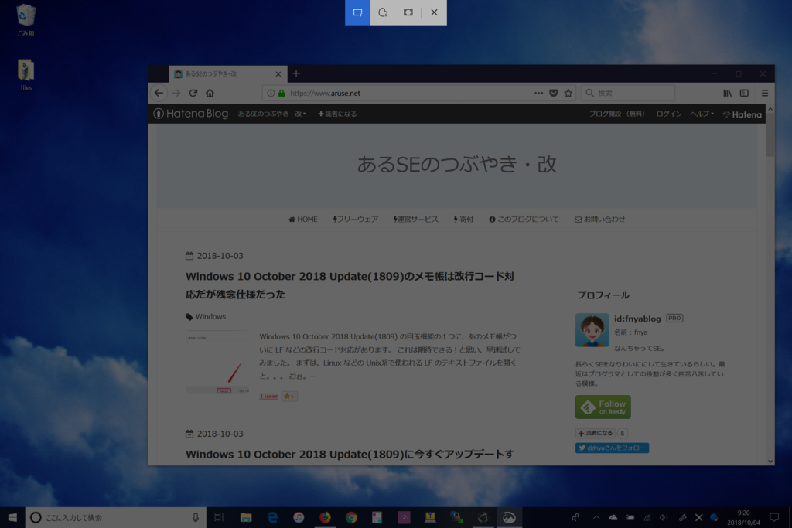This screenshot has height=528, width=792.
Task: Toggle the rectangular snip mode
Action: 357,12
